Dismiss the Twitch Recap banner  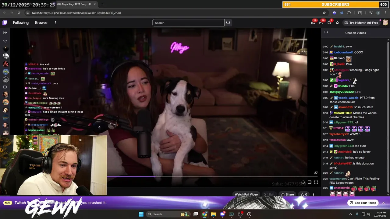coord(384,203)
